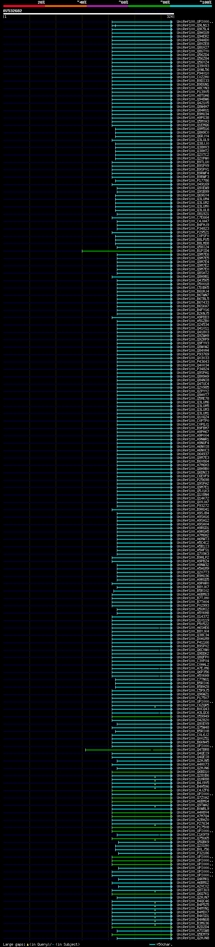Select the UniRef100_Q2HJN8 label

(x=192, y=938)
